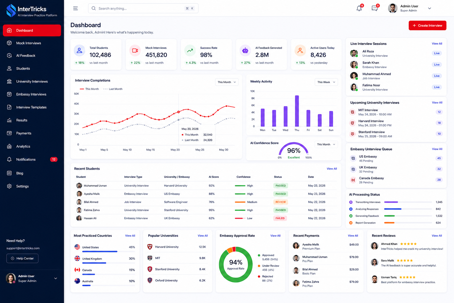
Task: Go to Embassy Interviews in sidebar
Action: coord(32,94)
